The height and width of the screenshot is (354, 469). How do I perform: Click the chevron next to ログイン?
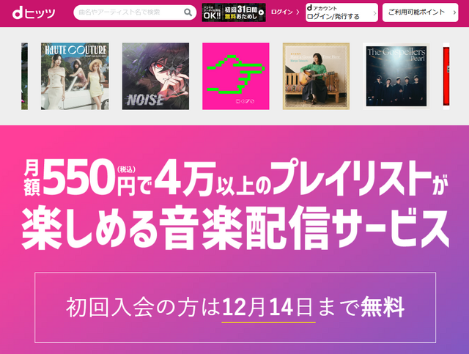[298, 12]
